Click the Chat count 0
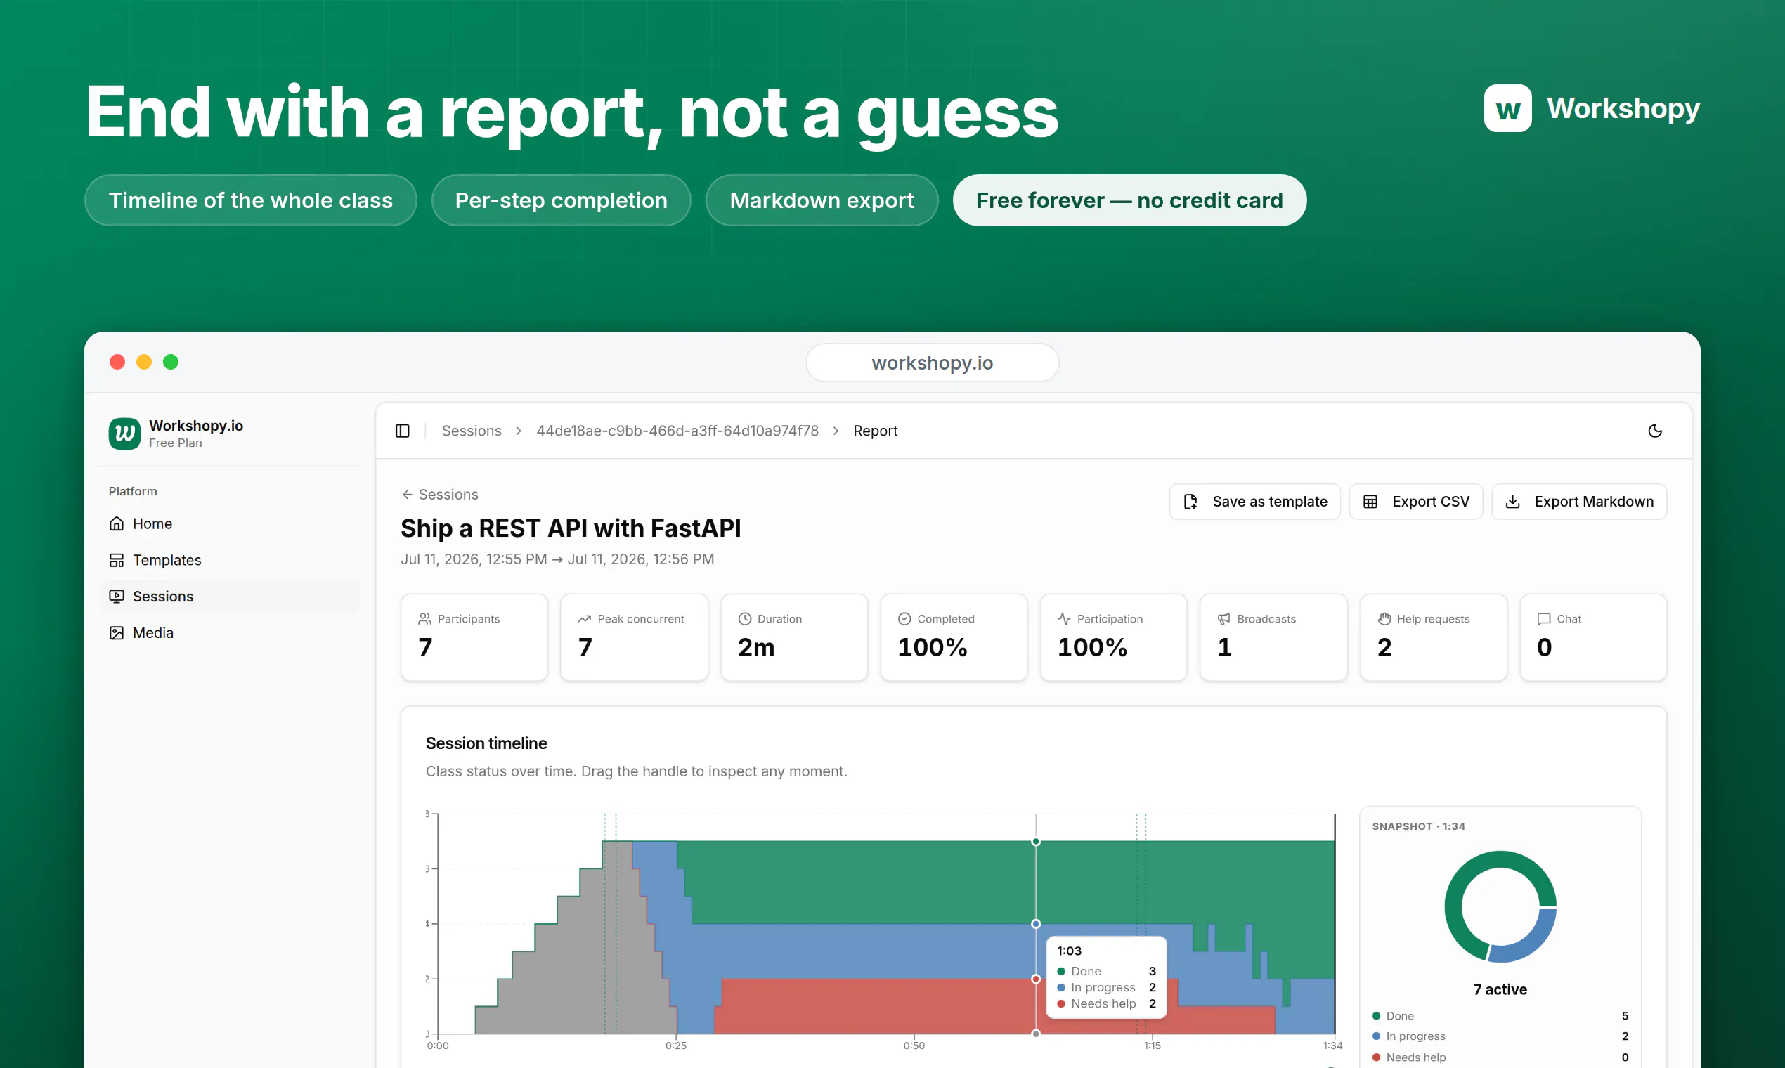The height and width of the screenshot is (1068, 1785). [1545, 648]
